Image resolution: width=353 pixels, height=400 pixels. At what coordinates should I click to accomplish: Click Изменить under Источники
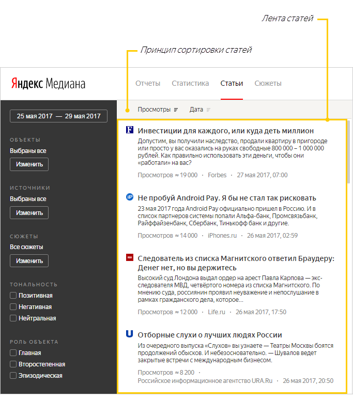coord(29,213)
